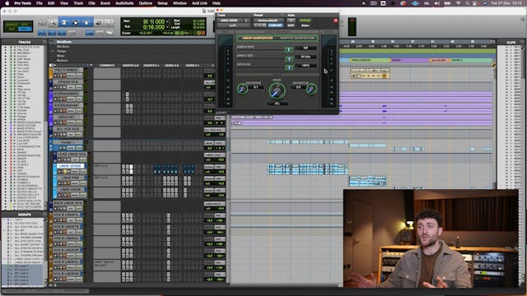
Task: Toggle Linear Quantization mode in plug-in
Action: [258, 39]
